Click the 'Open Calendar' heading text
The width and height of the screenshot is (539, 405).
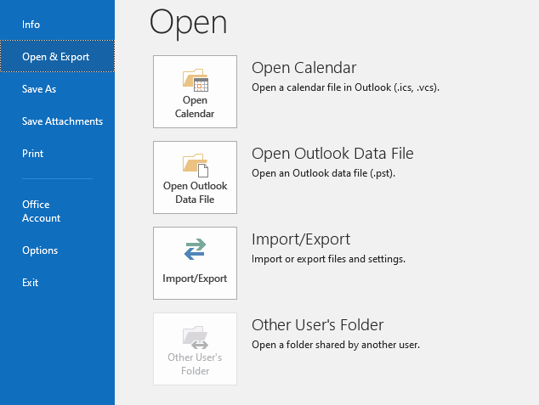click(x=304, y=68)
